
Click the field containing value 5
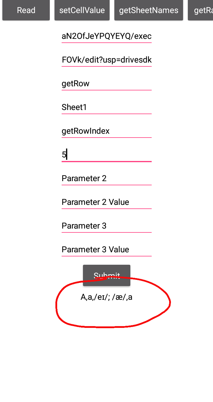107,155
